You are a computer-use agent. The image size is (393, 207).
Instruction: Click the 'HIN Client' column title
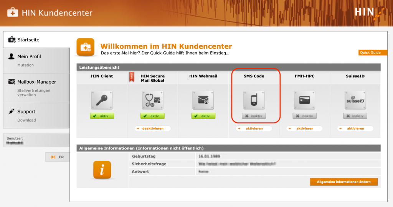(x=102, y=76)
